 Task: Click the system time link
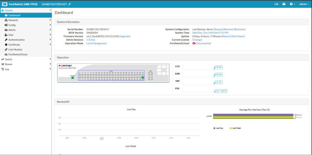210,33
